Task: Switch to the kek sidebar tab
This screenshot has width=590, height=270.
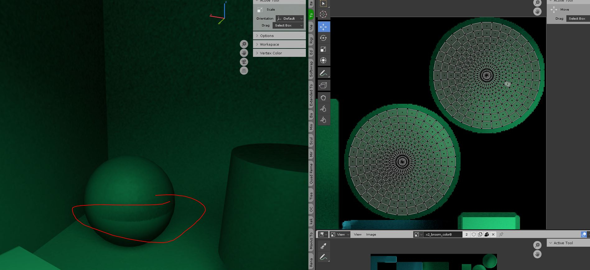Action: coord(311,222)
